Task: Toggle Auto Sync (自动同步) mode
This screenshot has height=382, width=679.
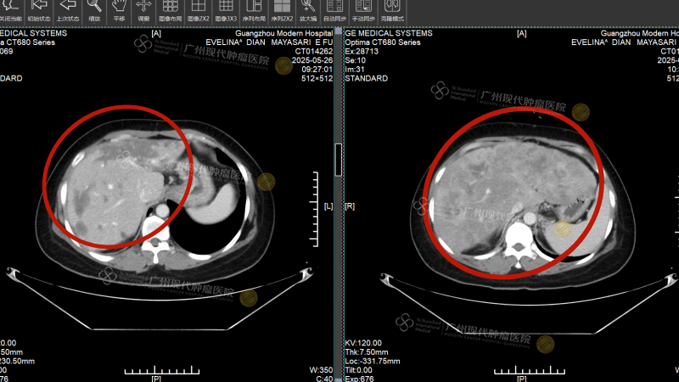Action: click(334, 8)
